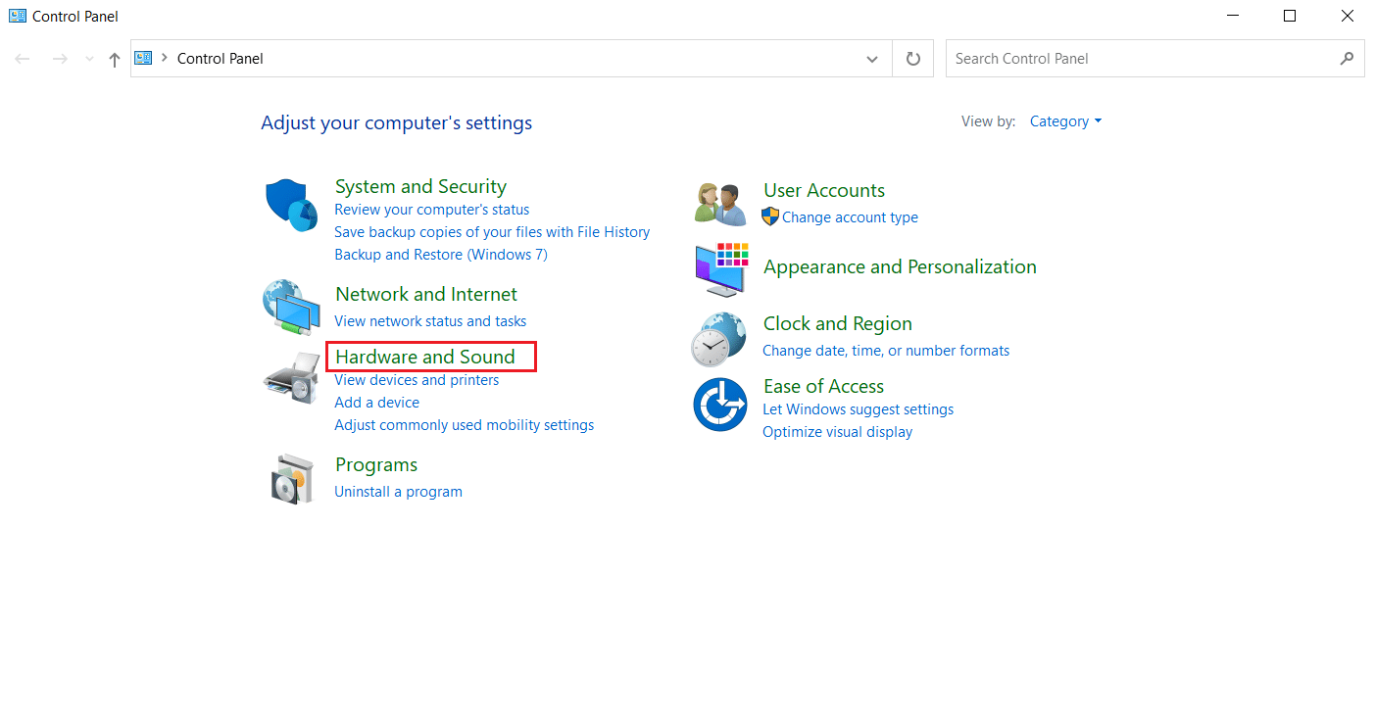Click the Change account type link
The image size is (1375, 720).
pos(850,217)
